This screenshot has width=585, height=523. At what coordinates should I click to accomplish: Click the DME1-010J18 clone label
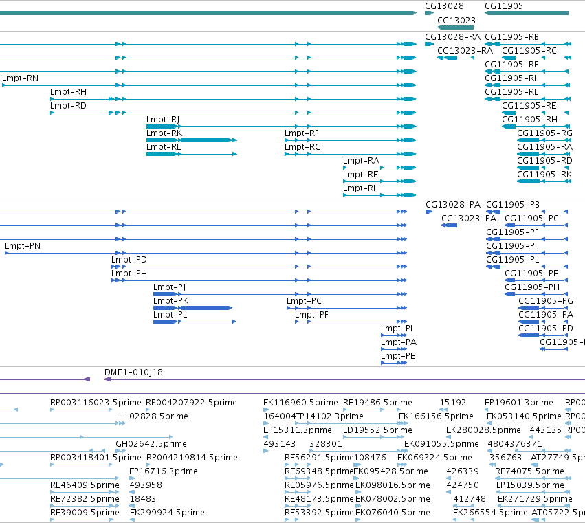(133, 372)
